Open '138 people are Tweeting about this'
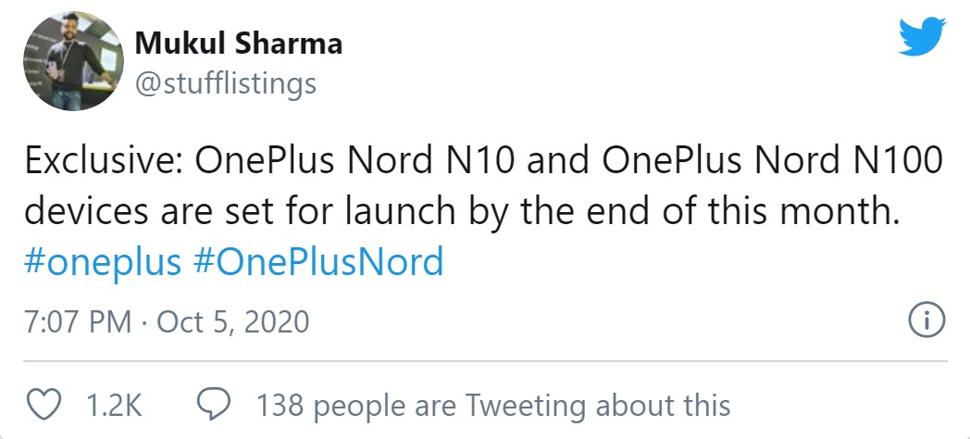 (x=493, y=406)
